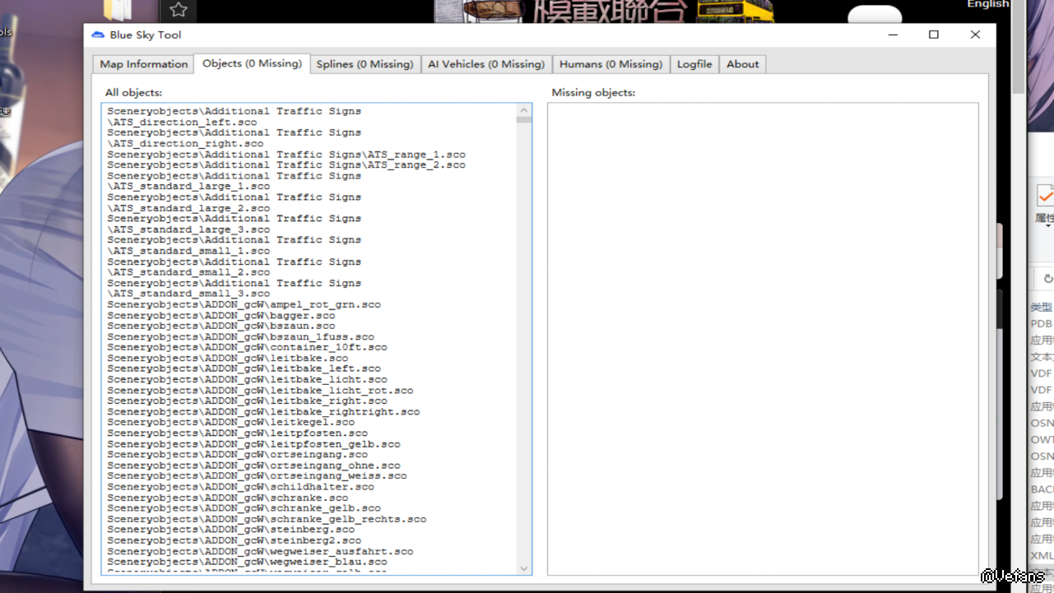This screenshot has height=593, width=1054.
Task: Minimize the Blue Sky Tool window
Action: tap(893, 35)
